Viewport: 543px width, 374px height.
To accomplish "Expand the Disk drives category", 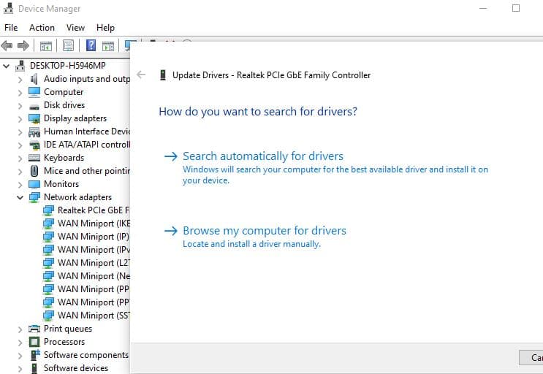I will [x=20, y=105].
